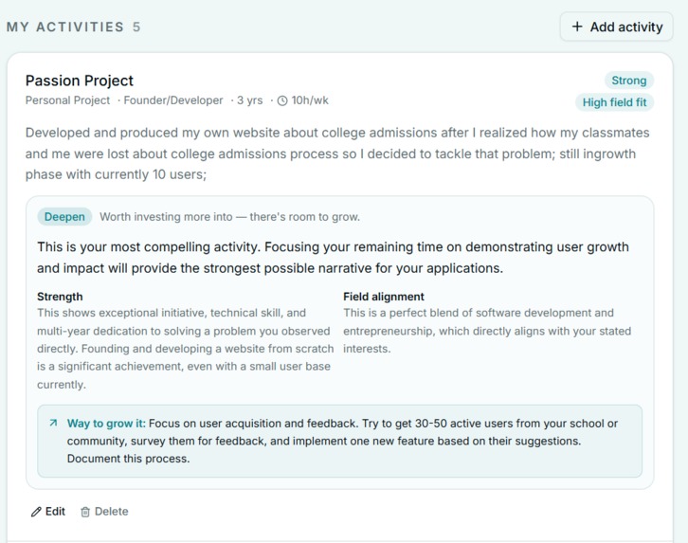Screen dimensions: 688x543
Task: Click the Personal Project category label
Action: (x=67, y=100)
